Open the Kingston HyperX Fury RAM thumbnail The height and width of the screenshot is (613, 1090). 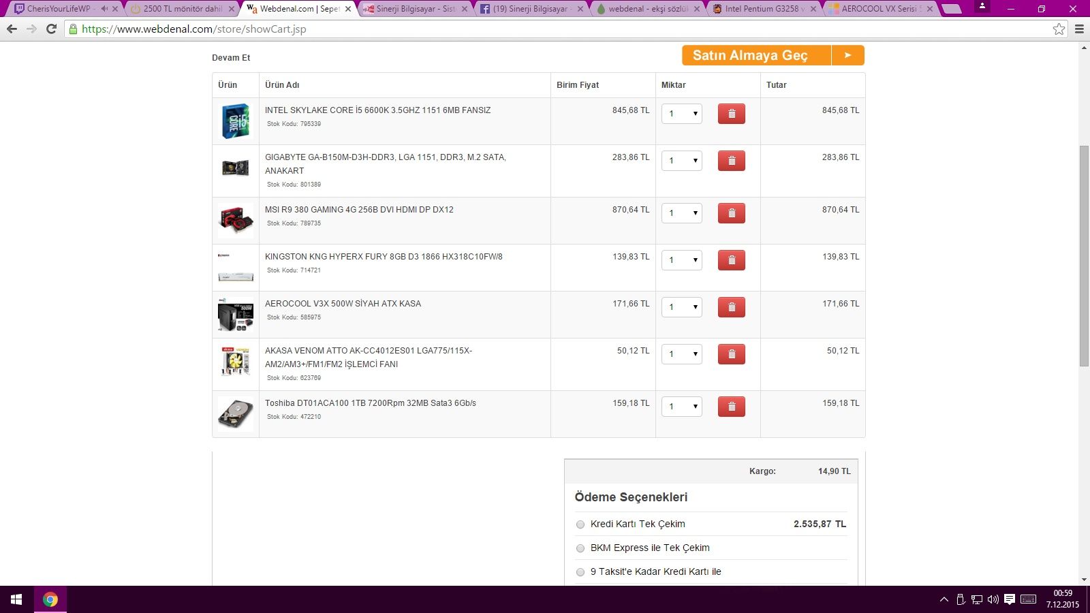[x=236, y=268]
